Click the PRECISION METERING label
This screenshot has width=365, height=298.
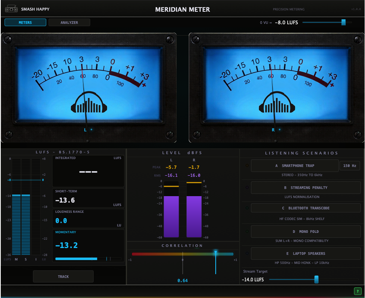tap(289, 9)
